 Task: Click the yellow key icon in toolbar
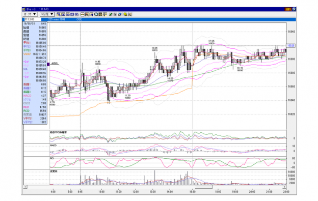(x=125, y=14)
